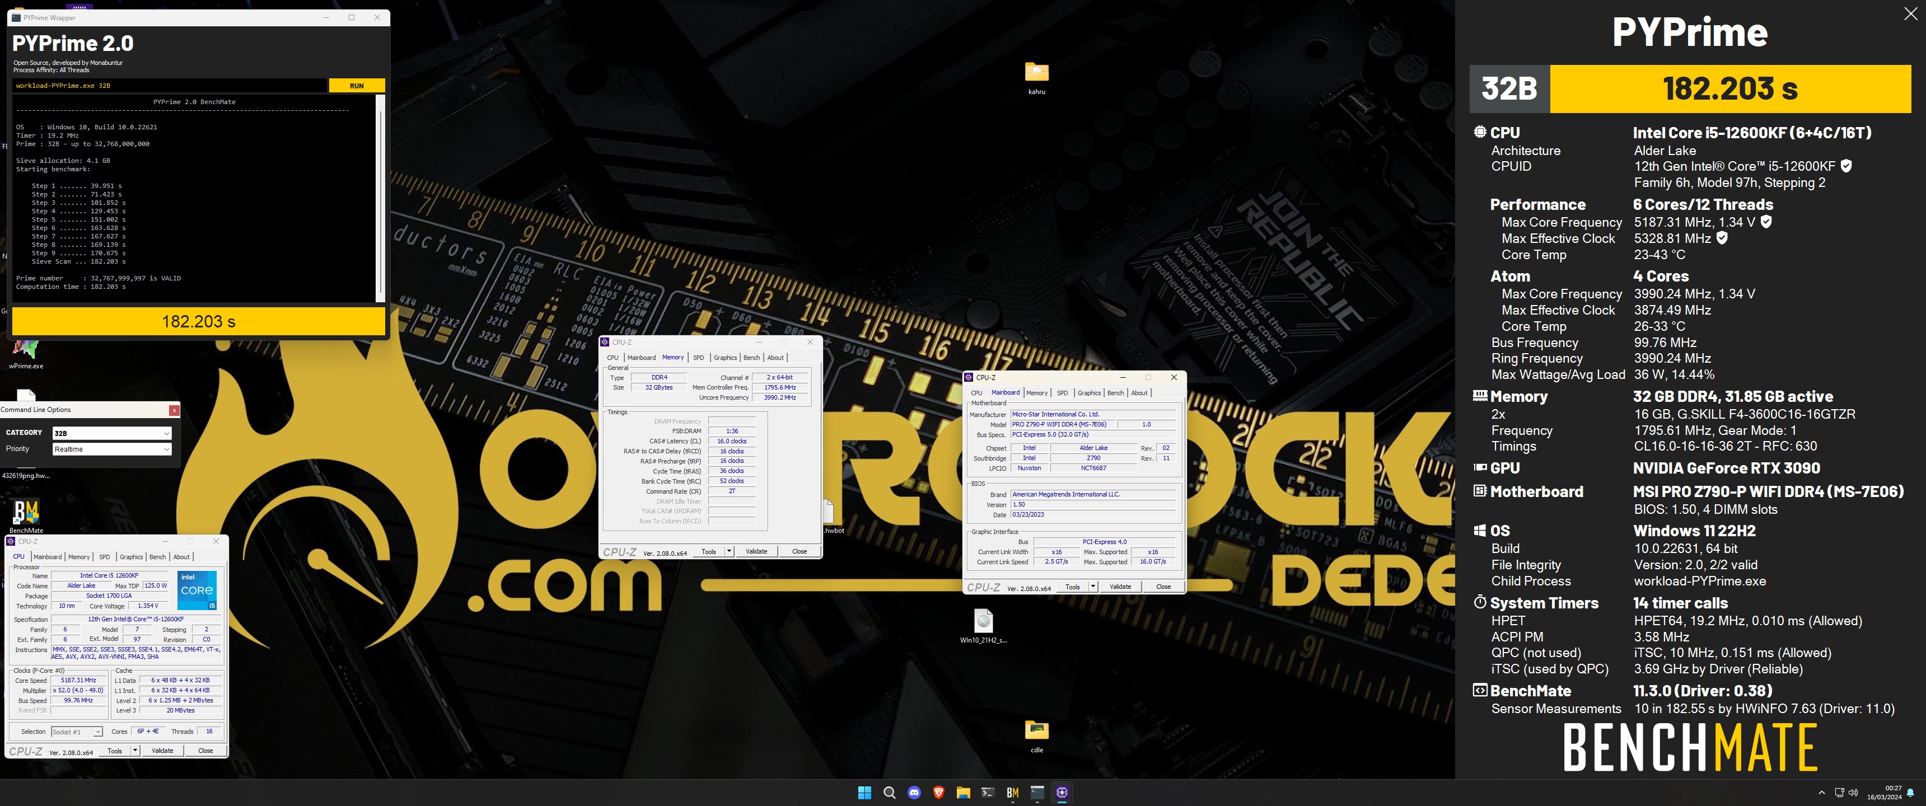The width and height of the screenshot is (1926, 806).
Task: Open File Explorer from the taskbar
Action: [963, 793]
